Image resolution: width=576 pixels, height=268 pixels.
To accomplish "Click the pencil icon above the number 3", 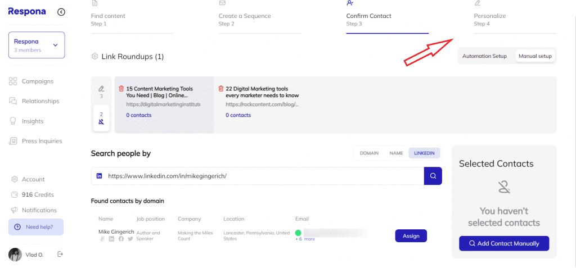I will (101, 88).
